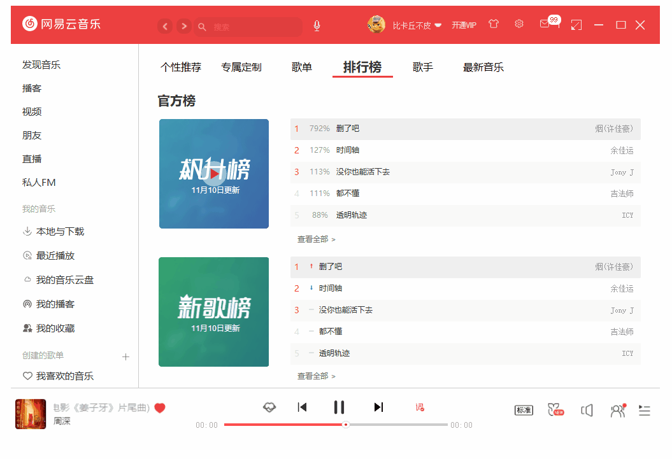Unlike the current song red heart

(x=160, y=408)
